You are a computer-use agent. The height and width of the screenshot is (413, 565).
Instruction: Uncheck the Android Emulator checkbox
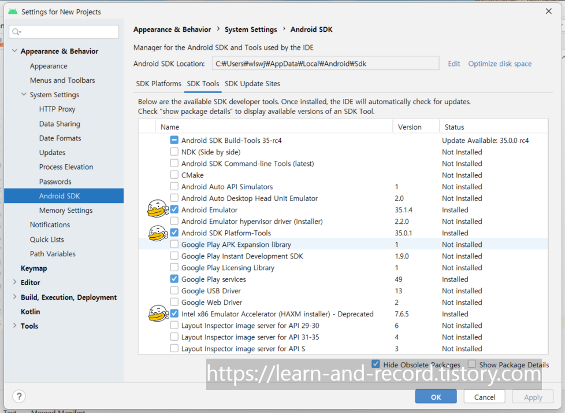[174, 209]
